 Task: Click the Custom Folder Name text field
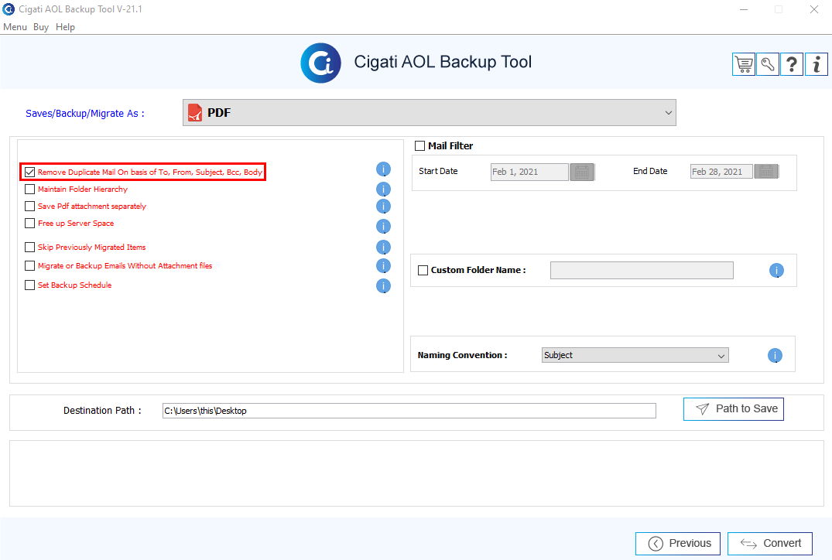click(x=642, y=271)
